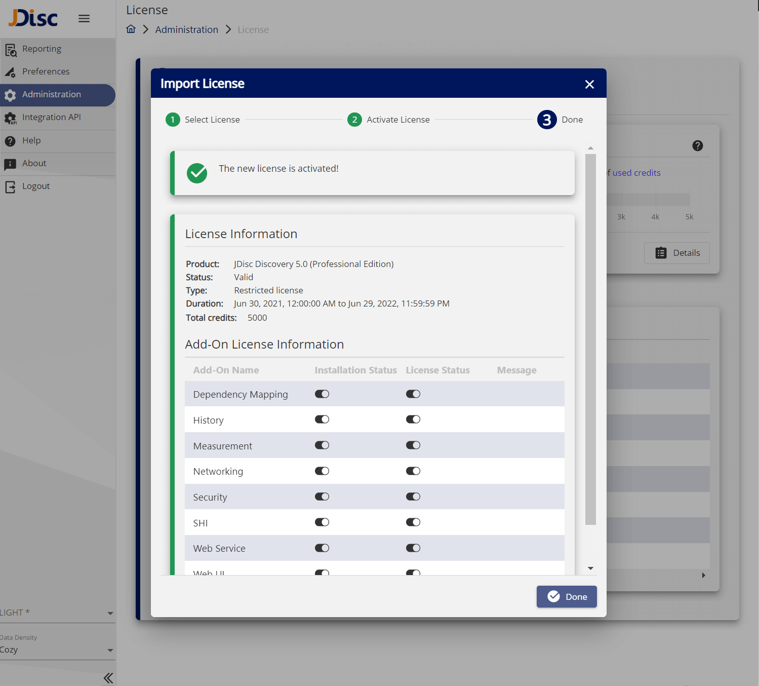Viewport: 759px width, 686px height.
Task: Click the hamburger menu icon
Action: 84,19
